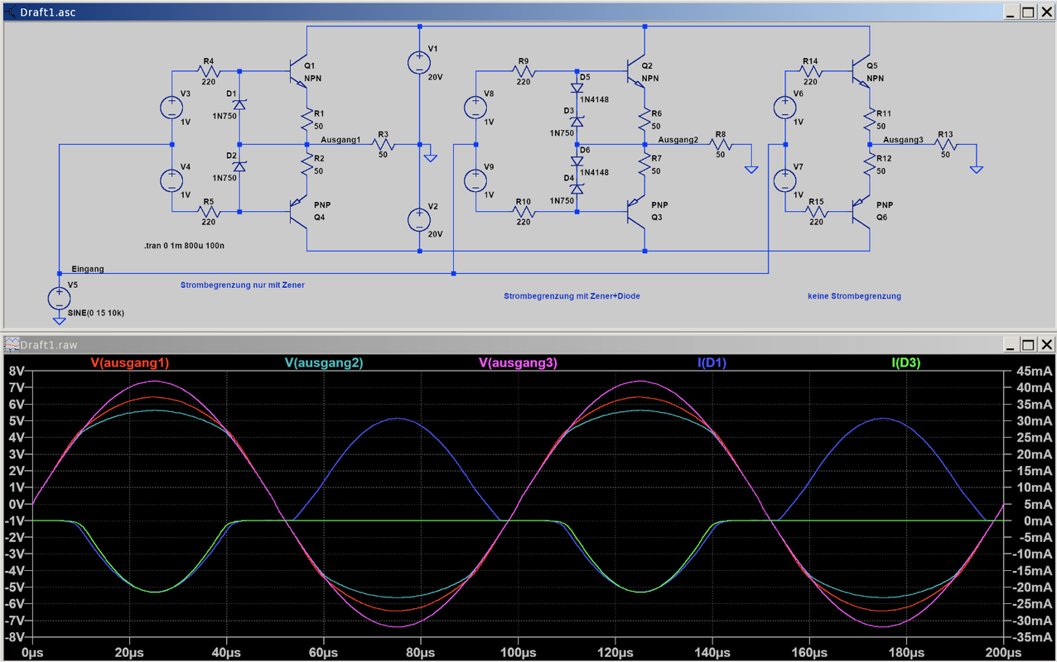Minimize the Draft1.raw waveform window
The width and height of the screenshot is (1057, 662).
pos(1011,344)
